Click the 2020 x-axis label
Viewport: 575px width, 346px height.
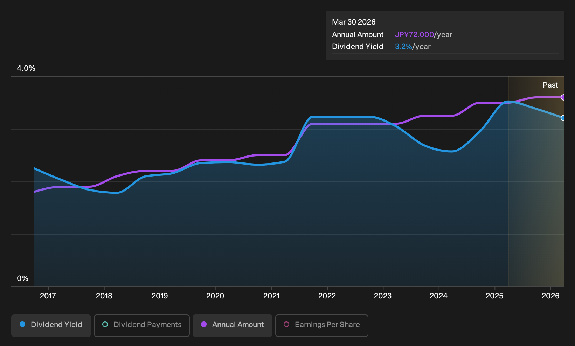pos(215,296)
